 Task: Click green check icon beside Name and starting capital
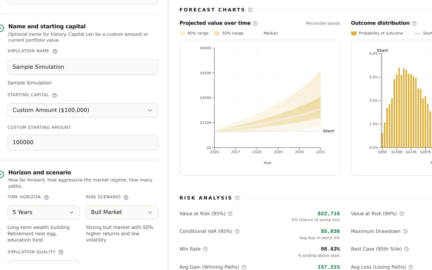(x=1, y=28)
